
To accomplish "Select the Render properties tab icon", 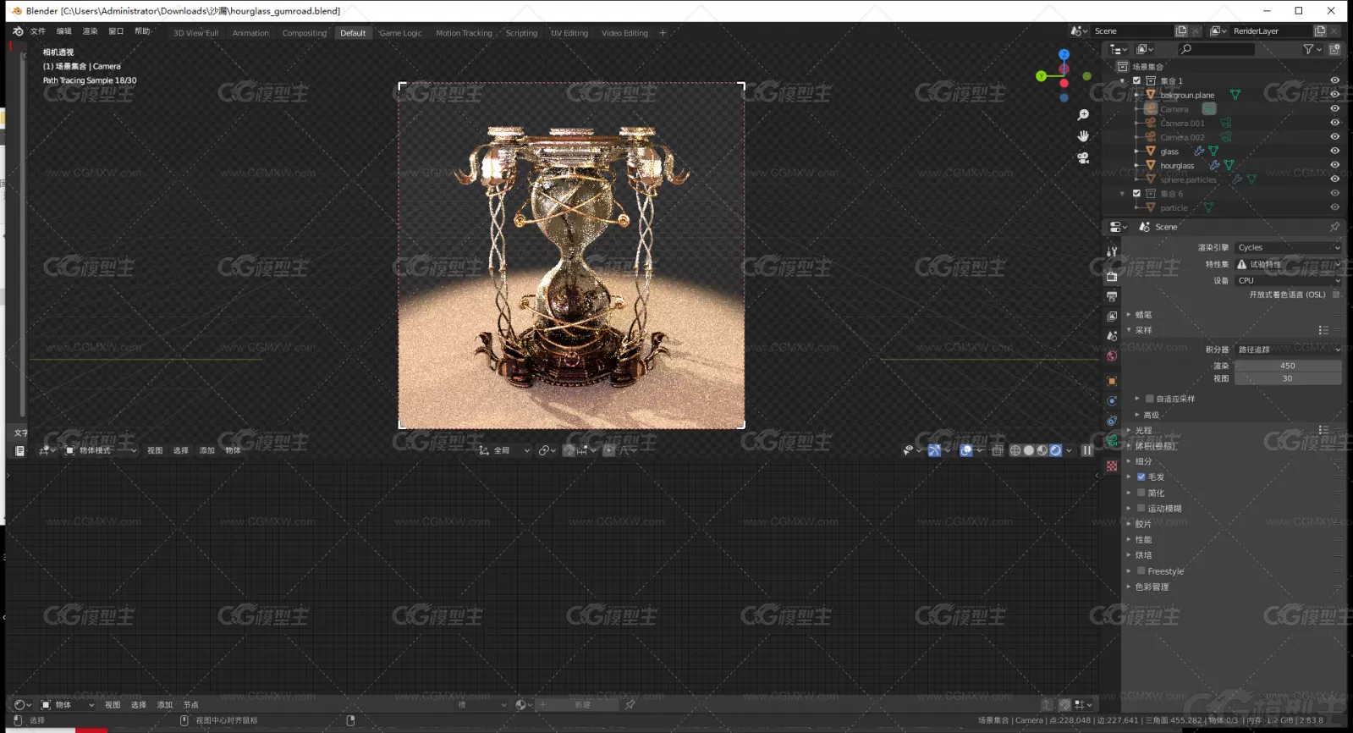I will point(1112,276).
